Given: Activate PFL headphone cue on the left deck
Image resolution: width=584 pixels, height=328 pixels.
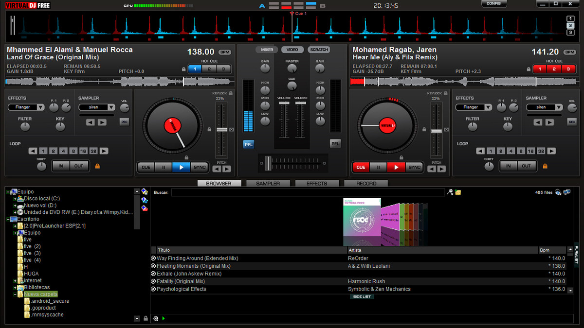Looking at the screenshot, I should point(248,143).
